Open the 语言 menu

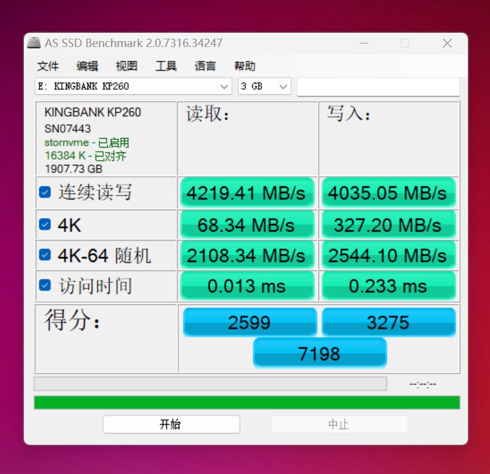click(205, 66)
